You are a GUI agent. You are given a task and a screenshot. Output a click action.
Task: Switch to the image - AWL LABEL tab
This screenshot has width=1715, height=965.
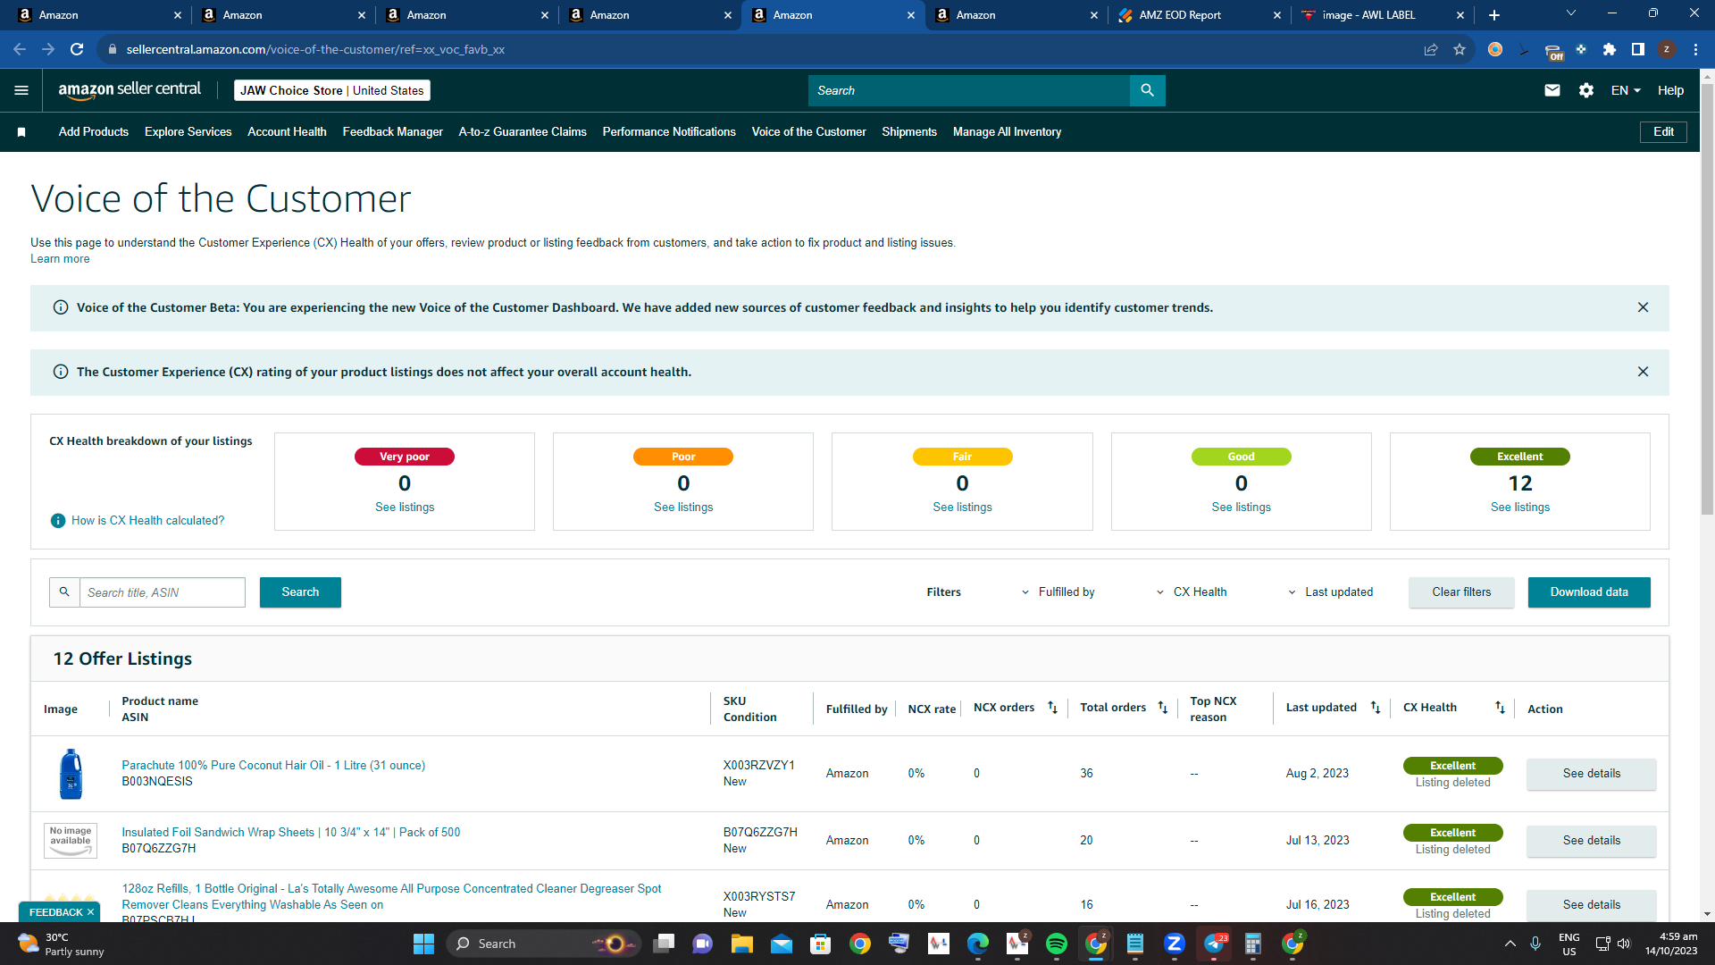(x=1382, y=15)
